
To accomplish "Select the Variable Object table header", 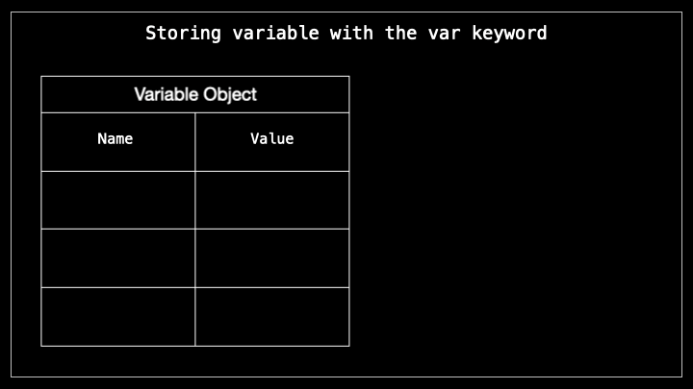I will tap(194, 94).
